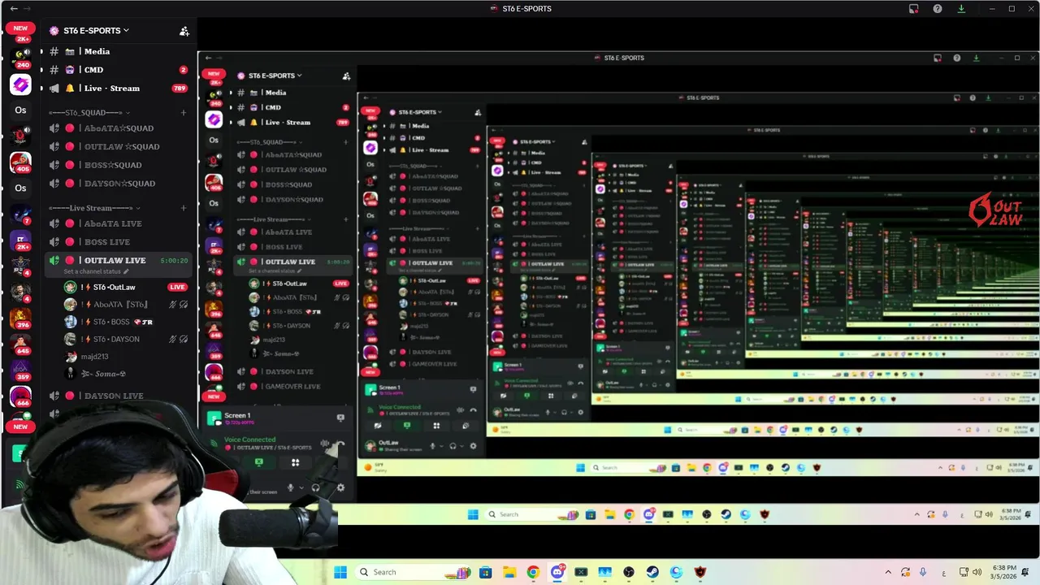Image resolution: width=1040 pixels, height=585 pixels.
Task: Open Help from the main title bar
Action: [x=938, y=8]
